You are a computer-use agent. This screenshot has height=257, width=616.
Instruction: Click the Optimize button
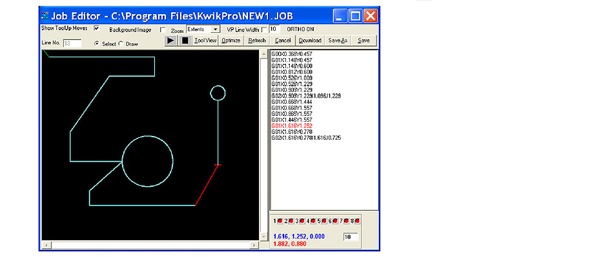click(x=231, y=41)
